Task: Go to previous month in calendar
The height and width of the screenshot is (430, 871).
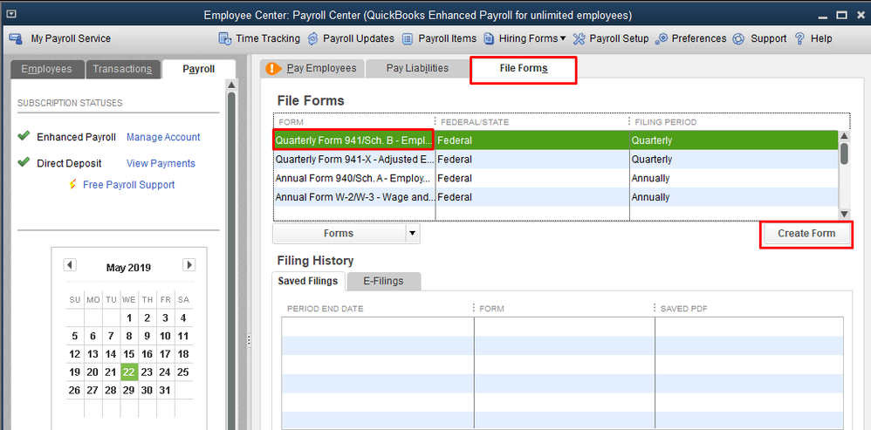Action: point(70,264)
